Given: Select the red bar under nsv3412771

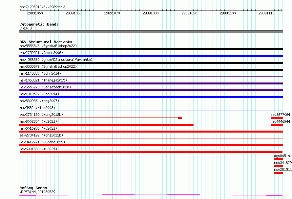Looking at the screenshot, I should pyautogui.click(x=151, y=145).
